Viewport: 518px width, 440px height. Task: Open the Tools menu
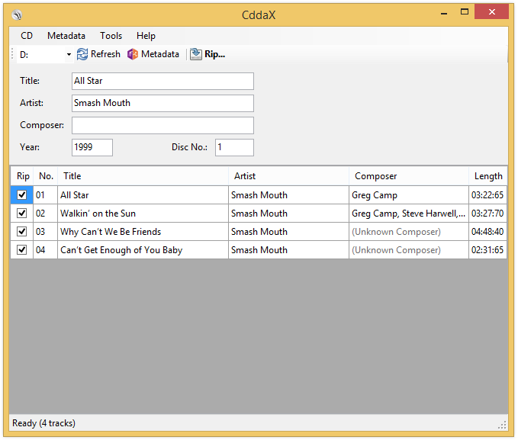click(111, 36)
